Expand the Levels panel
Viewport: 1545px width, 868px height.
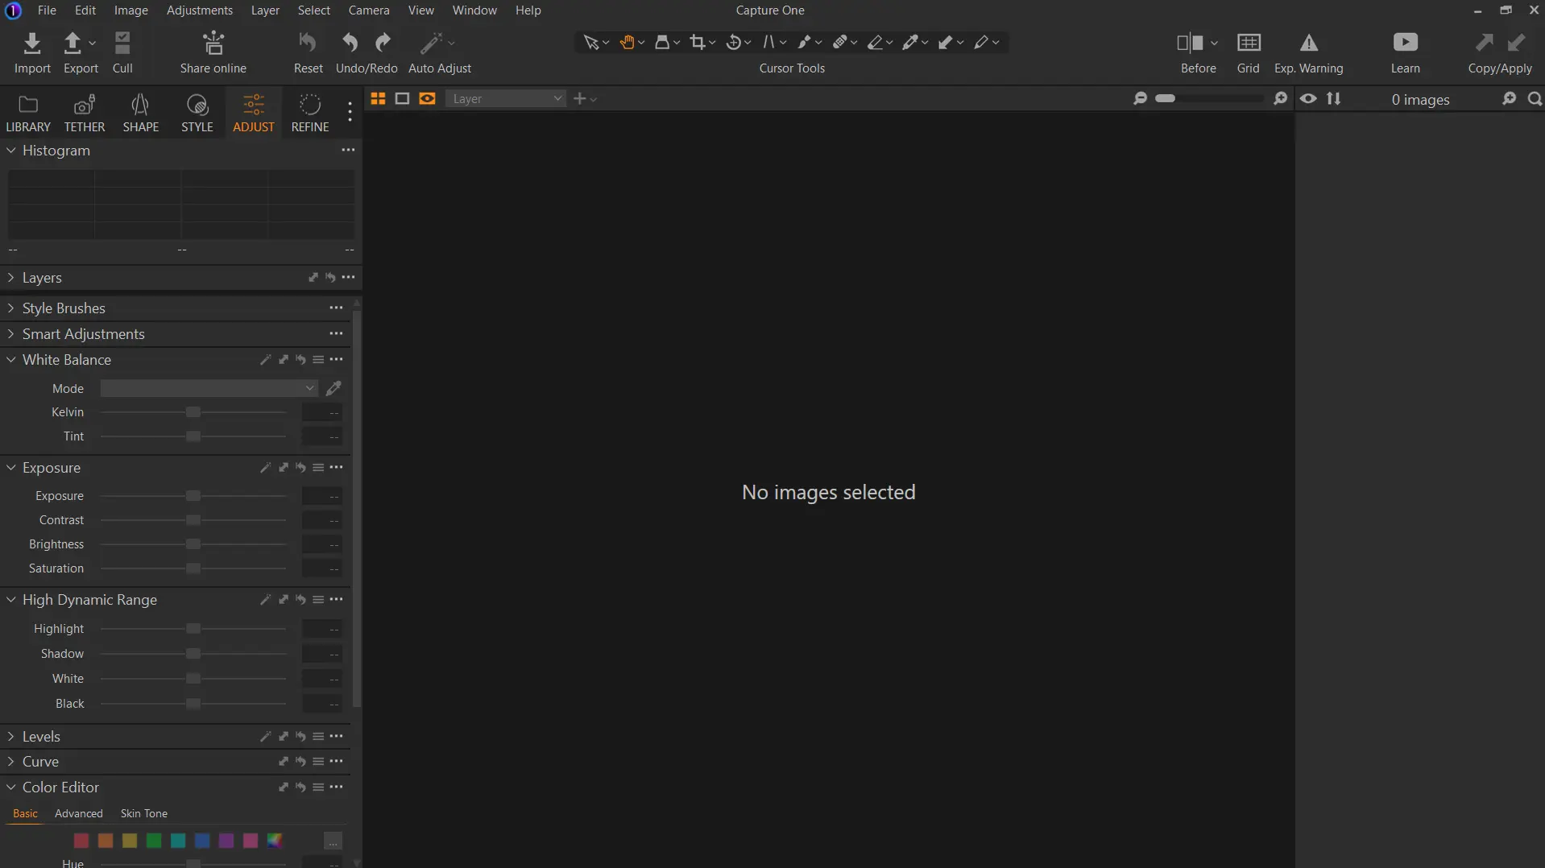[11, 737]
